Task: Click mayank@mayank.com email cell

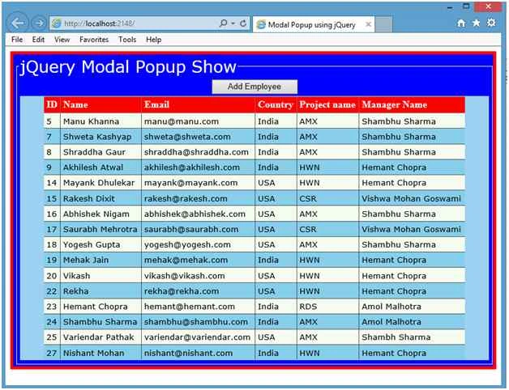Action: [x=198, y=183]
